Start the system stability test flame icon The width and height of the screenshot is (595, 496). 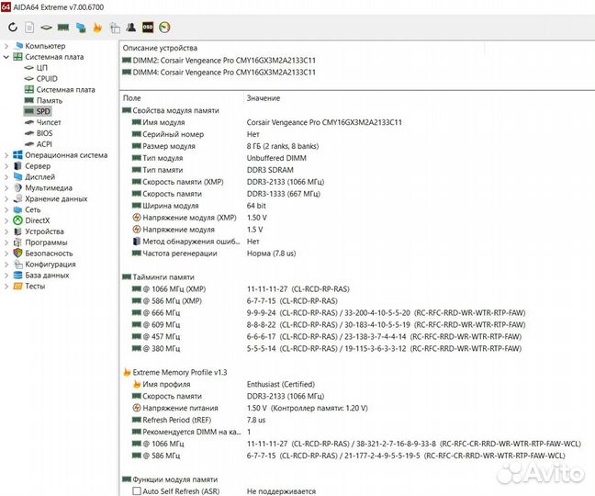[97, 28]
